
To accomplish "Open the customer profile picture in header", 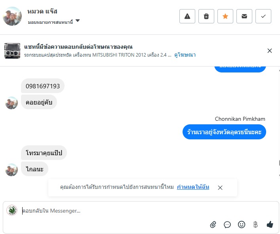I will 12,16.
